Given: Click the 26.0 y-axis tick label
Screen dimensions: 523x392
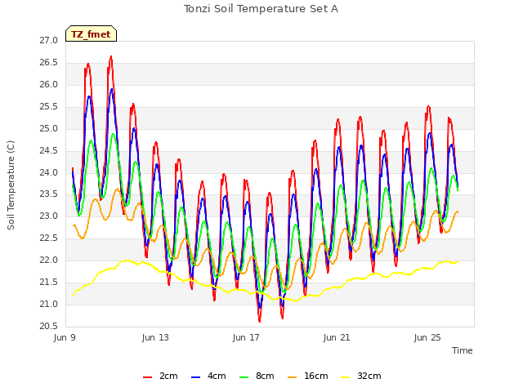Looking at the screenshot, I should (x=49, y=85).
